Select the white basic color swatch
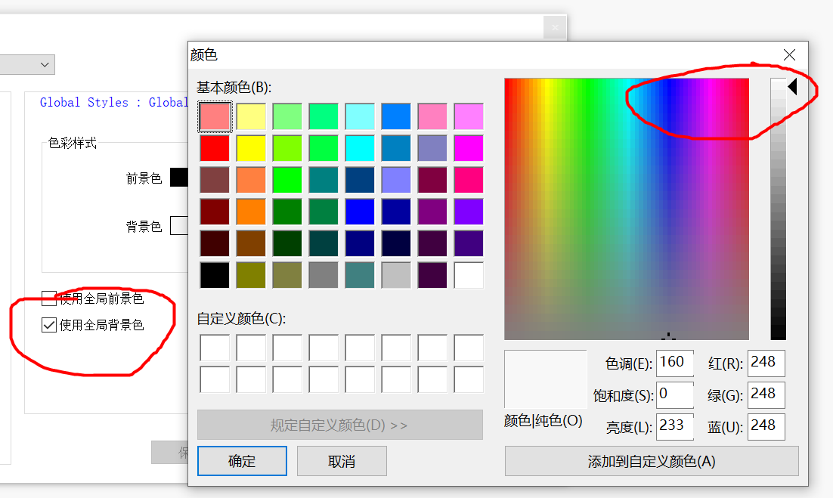833x498 pixels. 469,275
